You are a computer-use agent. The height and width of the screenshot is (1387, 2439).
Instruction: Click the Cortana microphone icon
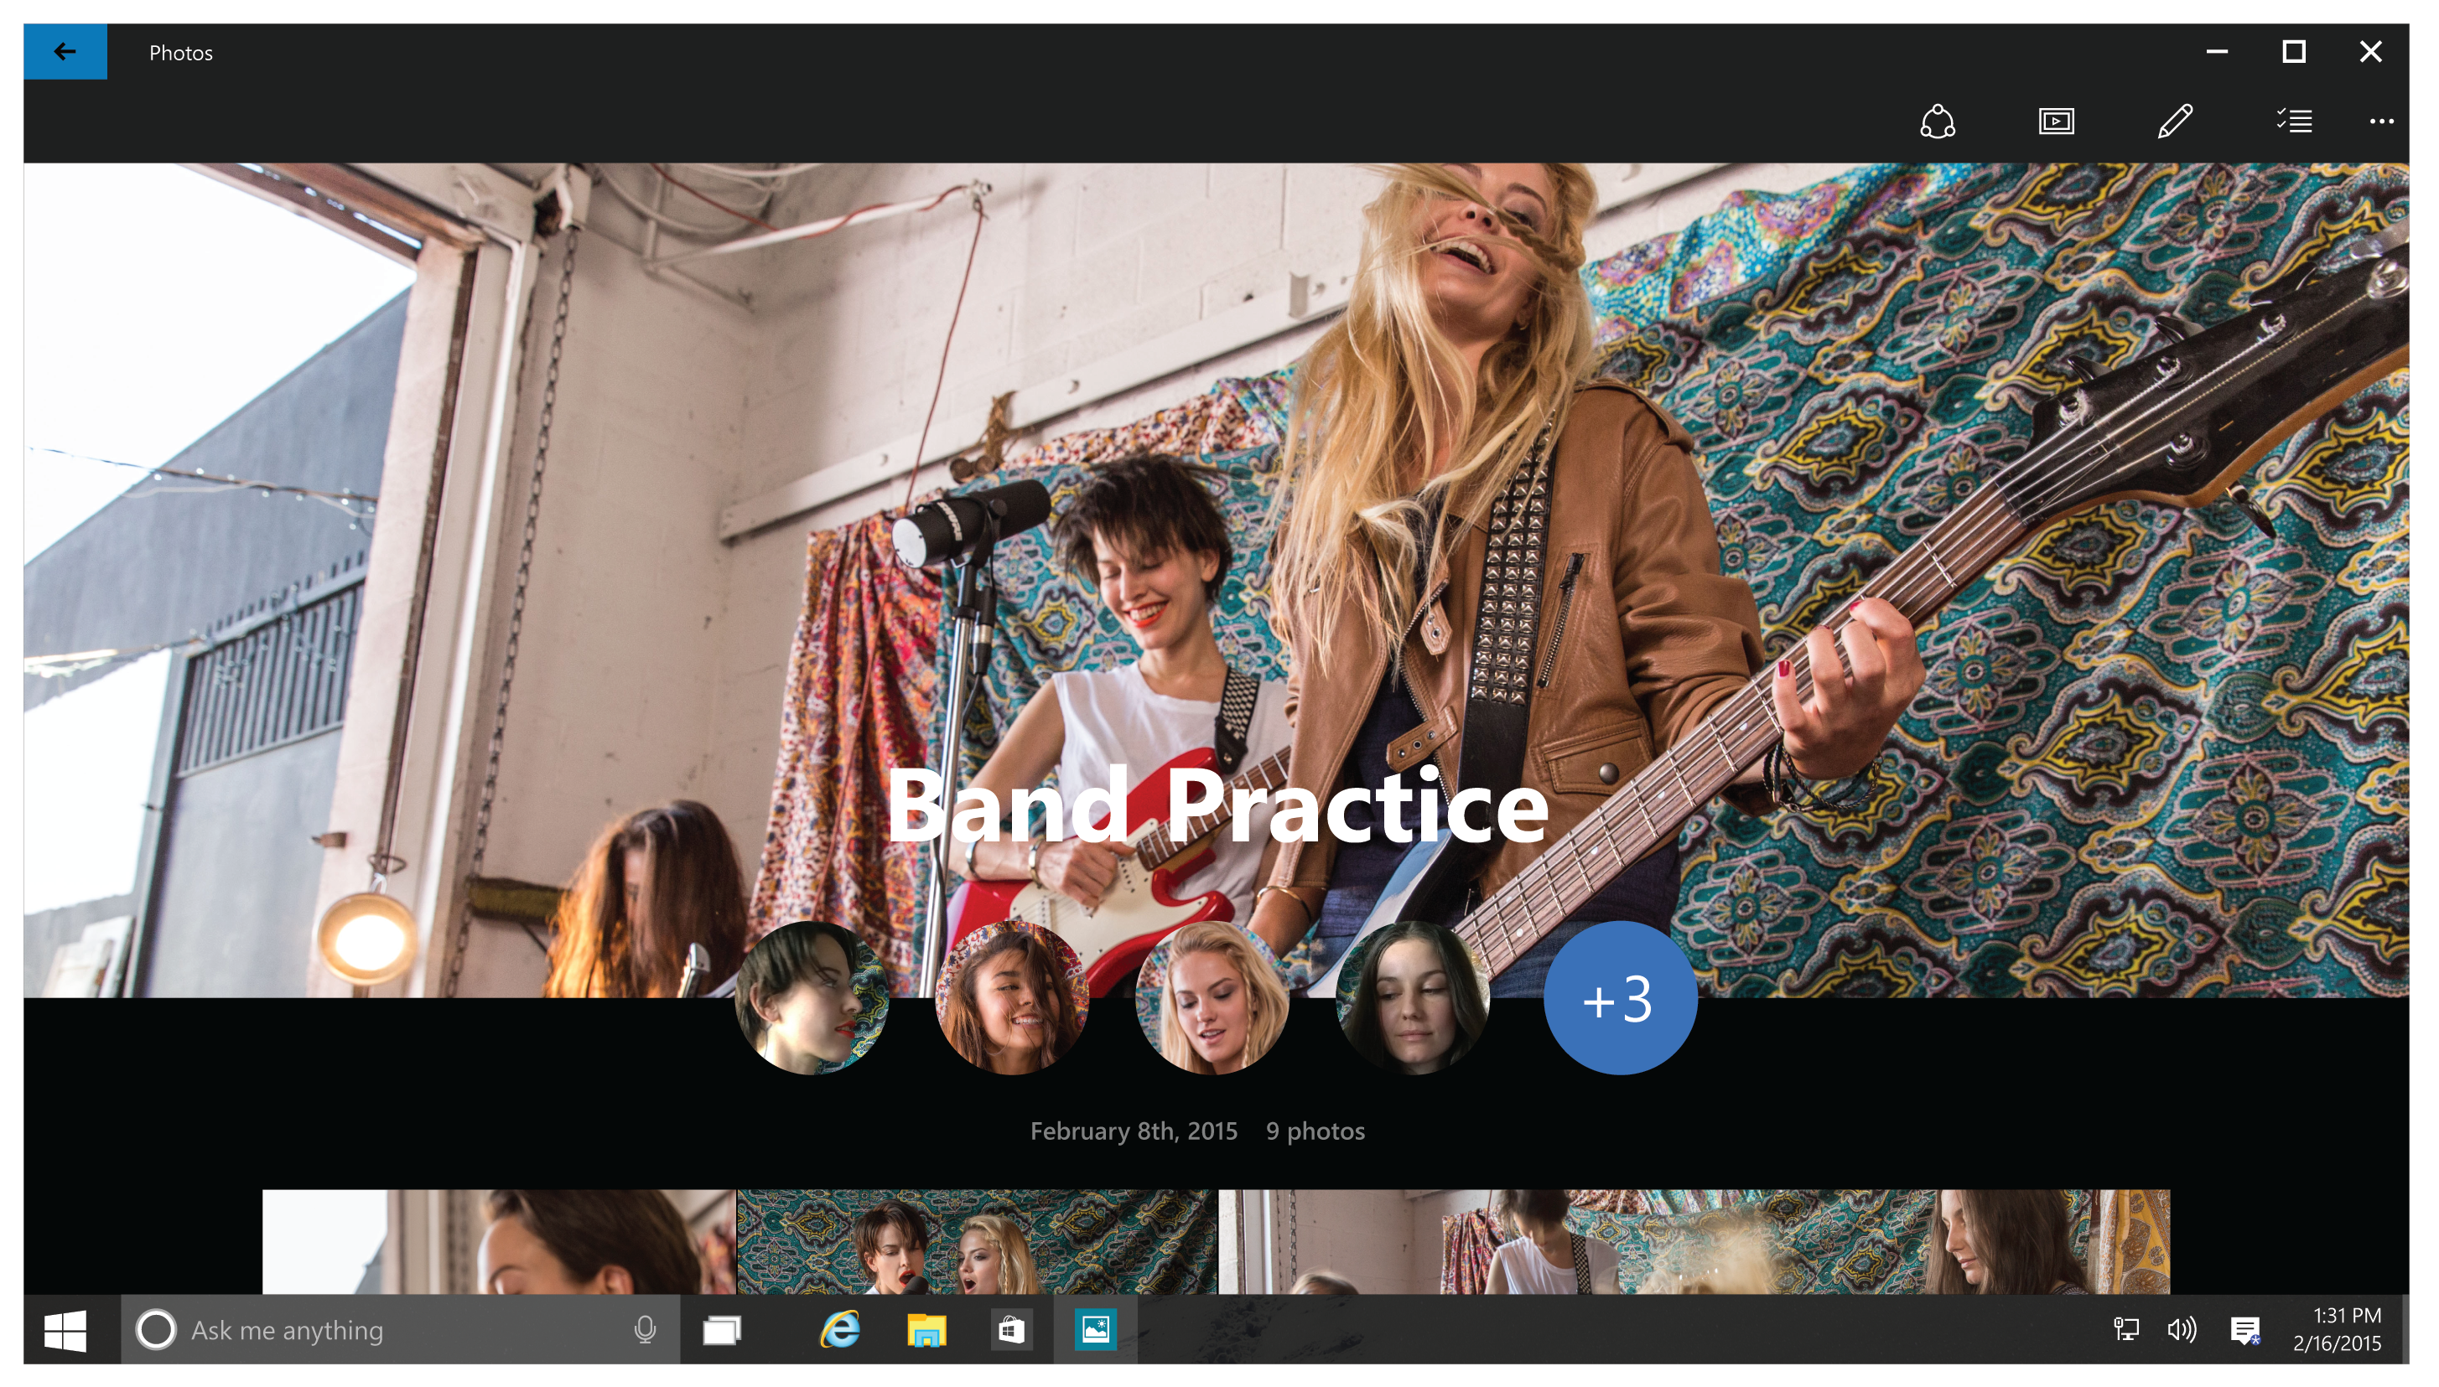coord(645,1330)
